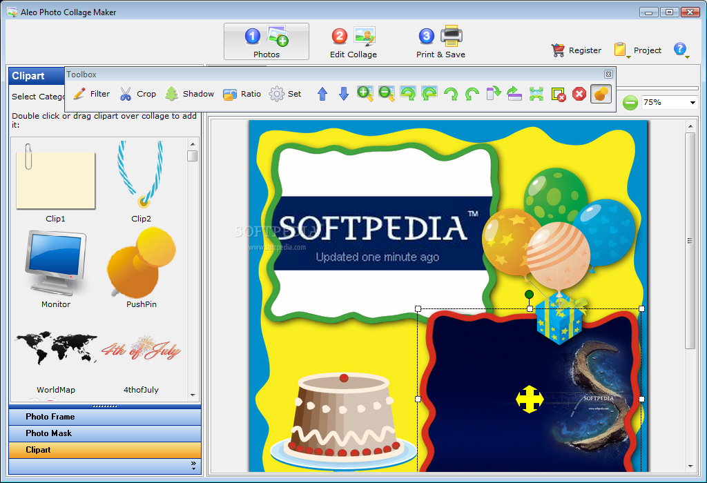Click the canvas vertical scrollbar thumb
The height and width of the screenshot is (483, 707).
[690, 241]
